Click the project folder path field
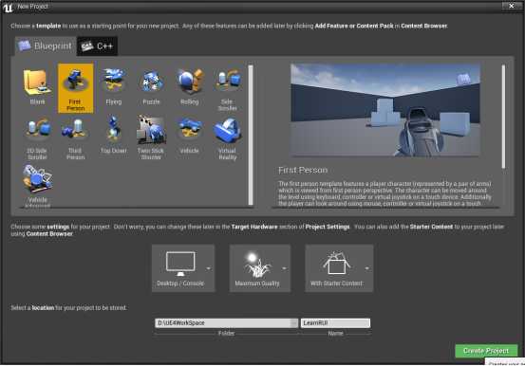The image size is (525, 366). pyautogui.click(x=222, y=322)
